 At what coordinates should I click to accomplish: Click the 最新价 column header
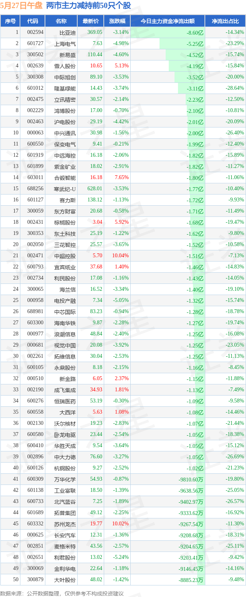91,21
